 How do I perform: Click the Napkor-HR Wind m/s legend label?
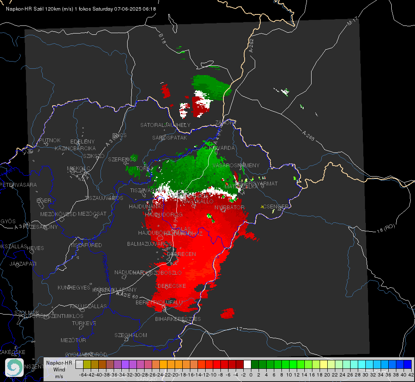(59, 369)
